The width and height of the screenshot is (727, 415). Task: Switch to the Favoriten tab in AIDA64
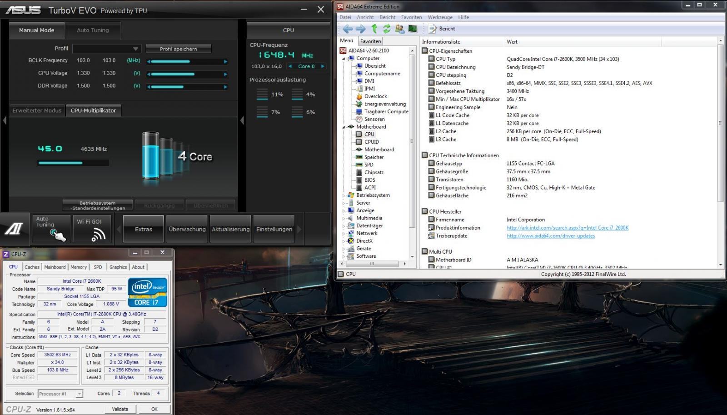click(x=371, y=41)
